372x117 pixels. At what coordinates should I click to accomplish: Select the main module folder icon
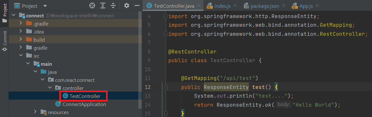point(36,64)
